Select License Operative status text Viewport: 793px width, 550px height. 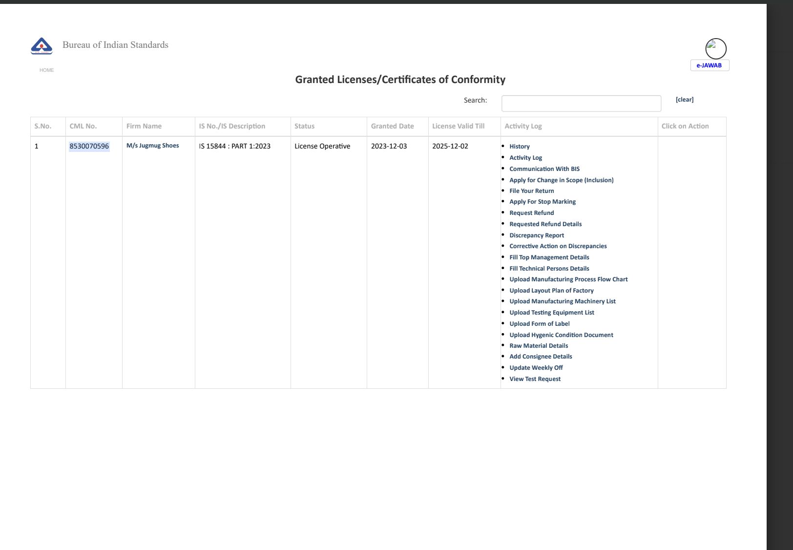coord(322,146)
